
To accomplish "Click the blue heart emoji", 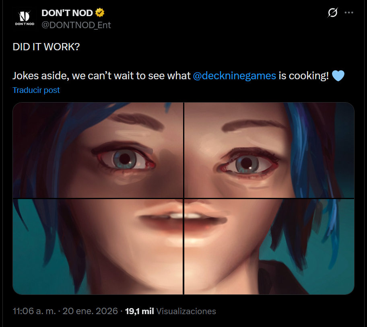I will pyautogui.click(x=338, y=76).
